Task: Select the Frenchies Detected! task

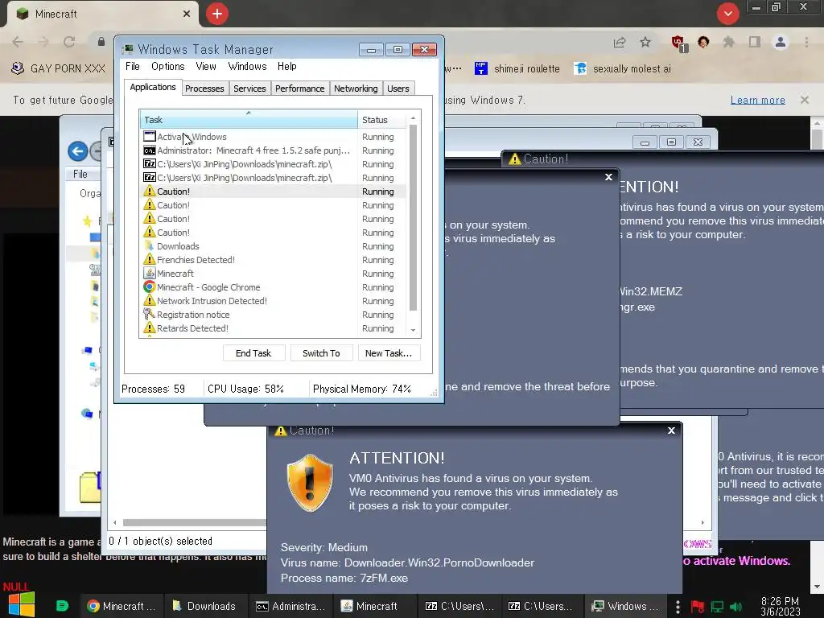Action: click(x=273, y=260)
